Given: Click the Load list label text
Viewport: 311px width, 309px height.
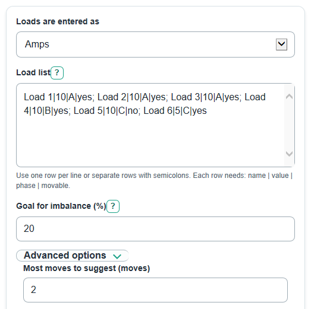Looking at the screenshot, I should click(x=33, y=72).
